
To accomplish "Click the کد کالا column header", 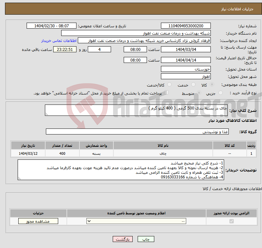I will click(230, 145).
